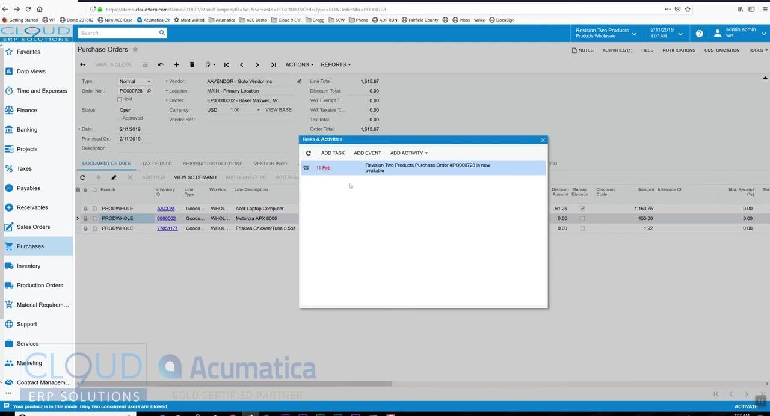Expand the ADD ACTIVITY dropdown
This screenshot has width=770, height=416.
point(408,153)
